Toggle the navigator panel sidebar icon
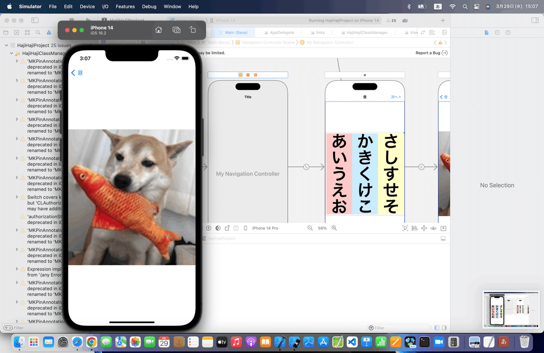The width and height of the screenshot is (544, 353). point(35,20)
